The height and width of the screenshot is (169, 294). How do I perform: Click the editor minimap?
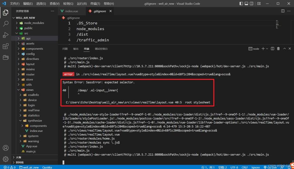pyautogui.click(x=277, y=24)
